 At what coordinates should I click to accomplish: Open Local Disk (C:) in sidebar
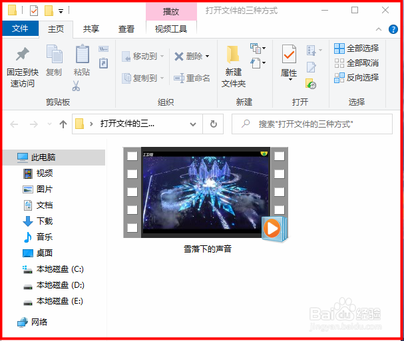click(x=54, y=269)
